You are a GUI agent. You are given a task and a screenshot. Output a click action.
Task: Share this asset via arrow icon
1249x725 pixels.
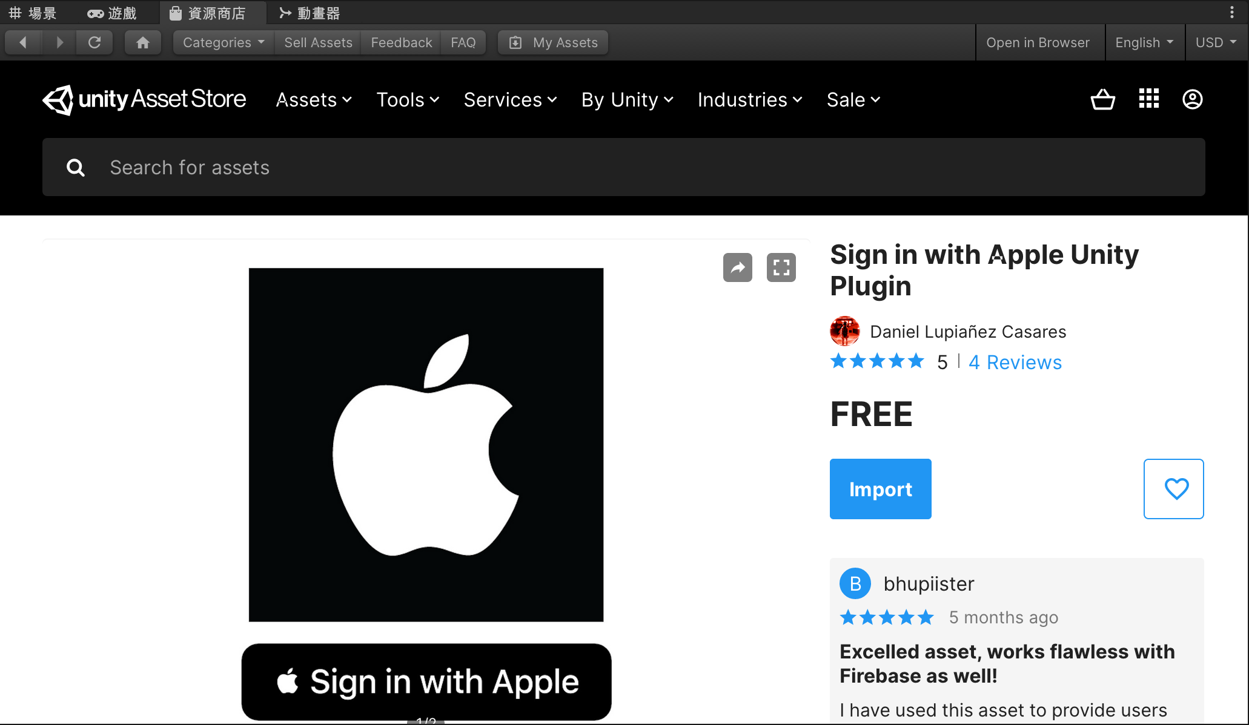click(x=737, y=267)
